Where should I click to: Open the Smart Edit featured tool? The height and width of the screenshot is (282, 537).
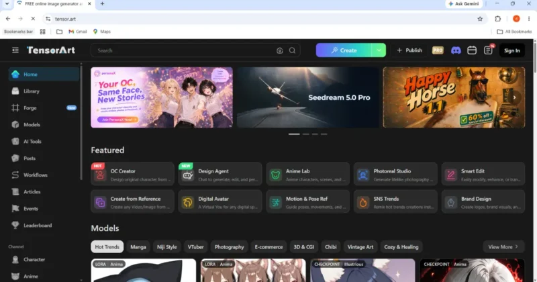(x=483, y=174)
